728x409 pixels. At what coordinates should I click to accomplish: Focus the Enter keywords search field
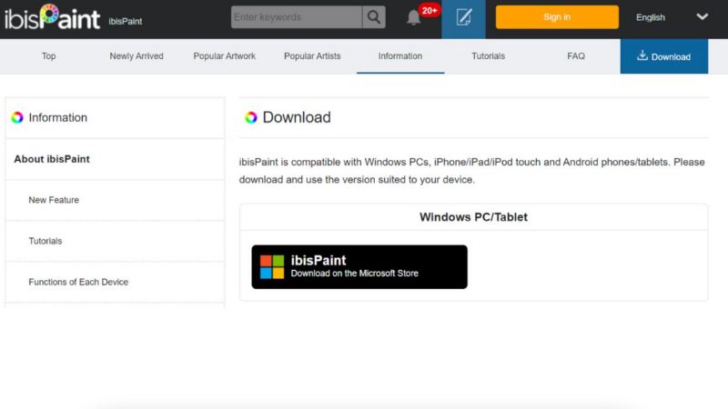pos(297,17)
